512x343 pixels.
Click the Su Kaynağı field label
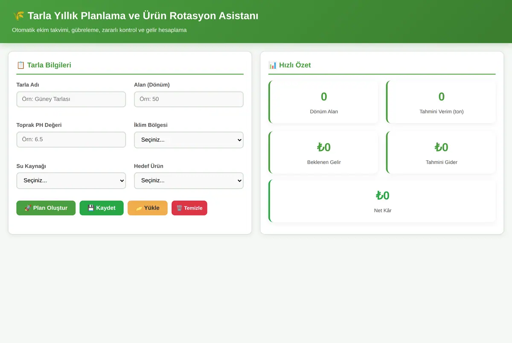pos(31,166)
